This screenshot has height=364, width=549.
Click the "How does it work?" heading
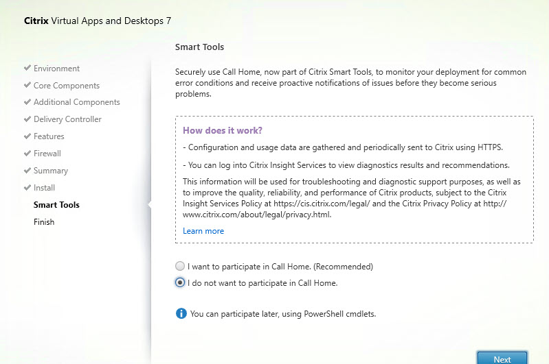pos(223,130)
